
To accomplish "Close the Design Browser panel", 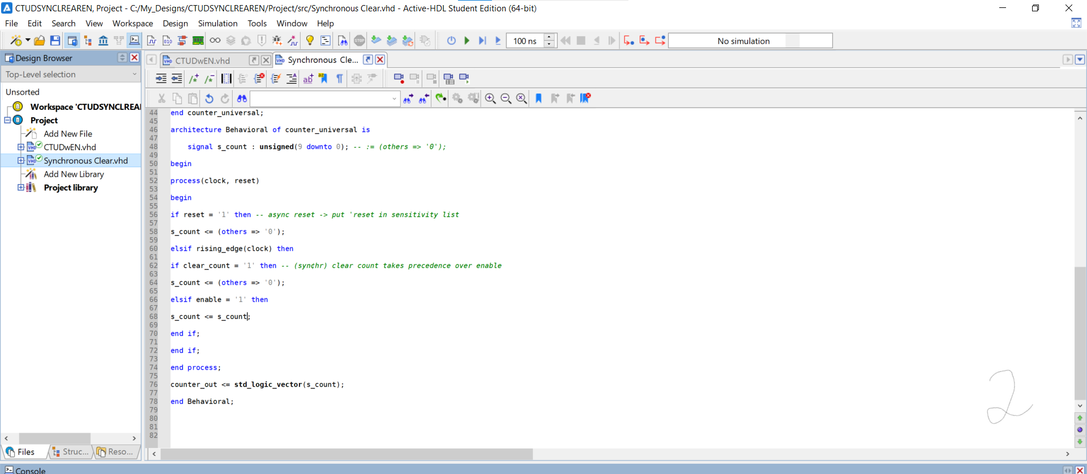I will click(135, 57).
